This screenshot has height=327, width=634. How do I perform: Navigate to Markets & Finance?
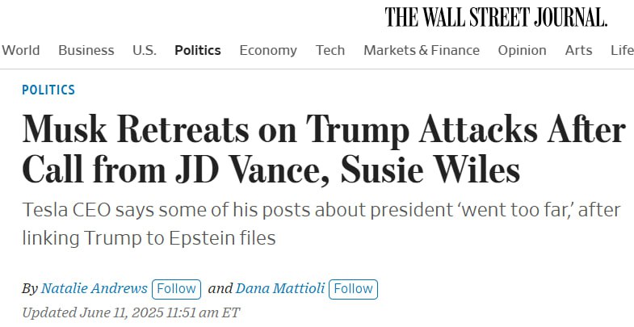(421, 50)
